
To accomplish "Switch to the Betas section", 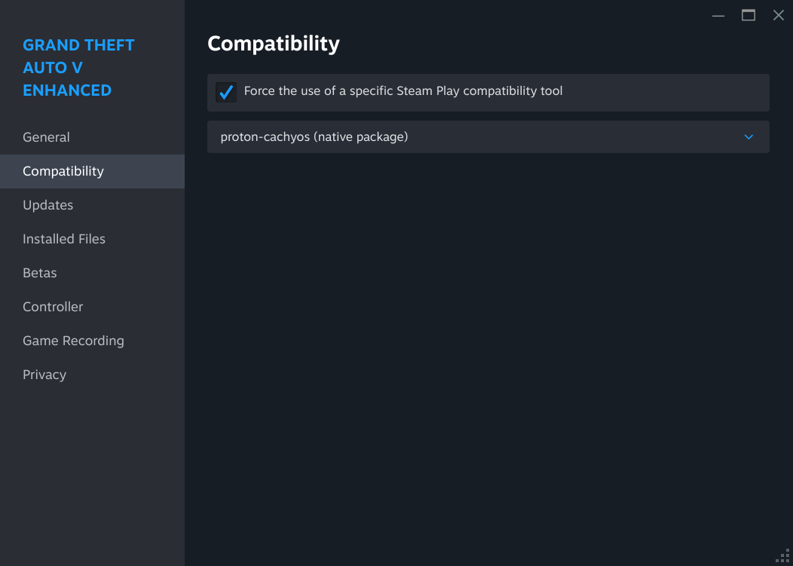I will [40, 273].
